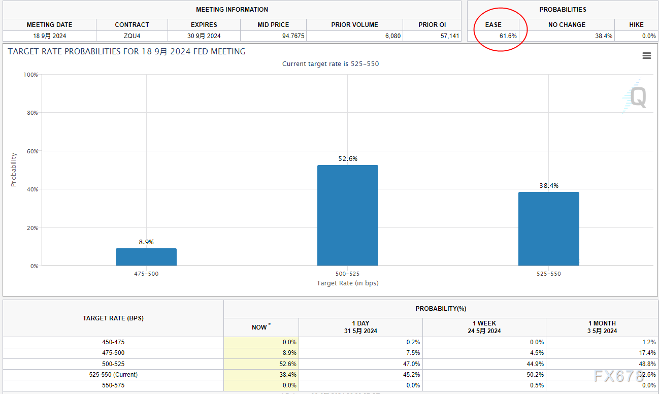659x394 pixels.
Task: Click the EASE probability column header
Action: pyautogui.click(x=493, y=25)
